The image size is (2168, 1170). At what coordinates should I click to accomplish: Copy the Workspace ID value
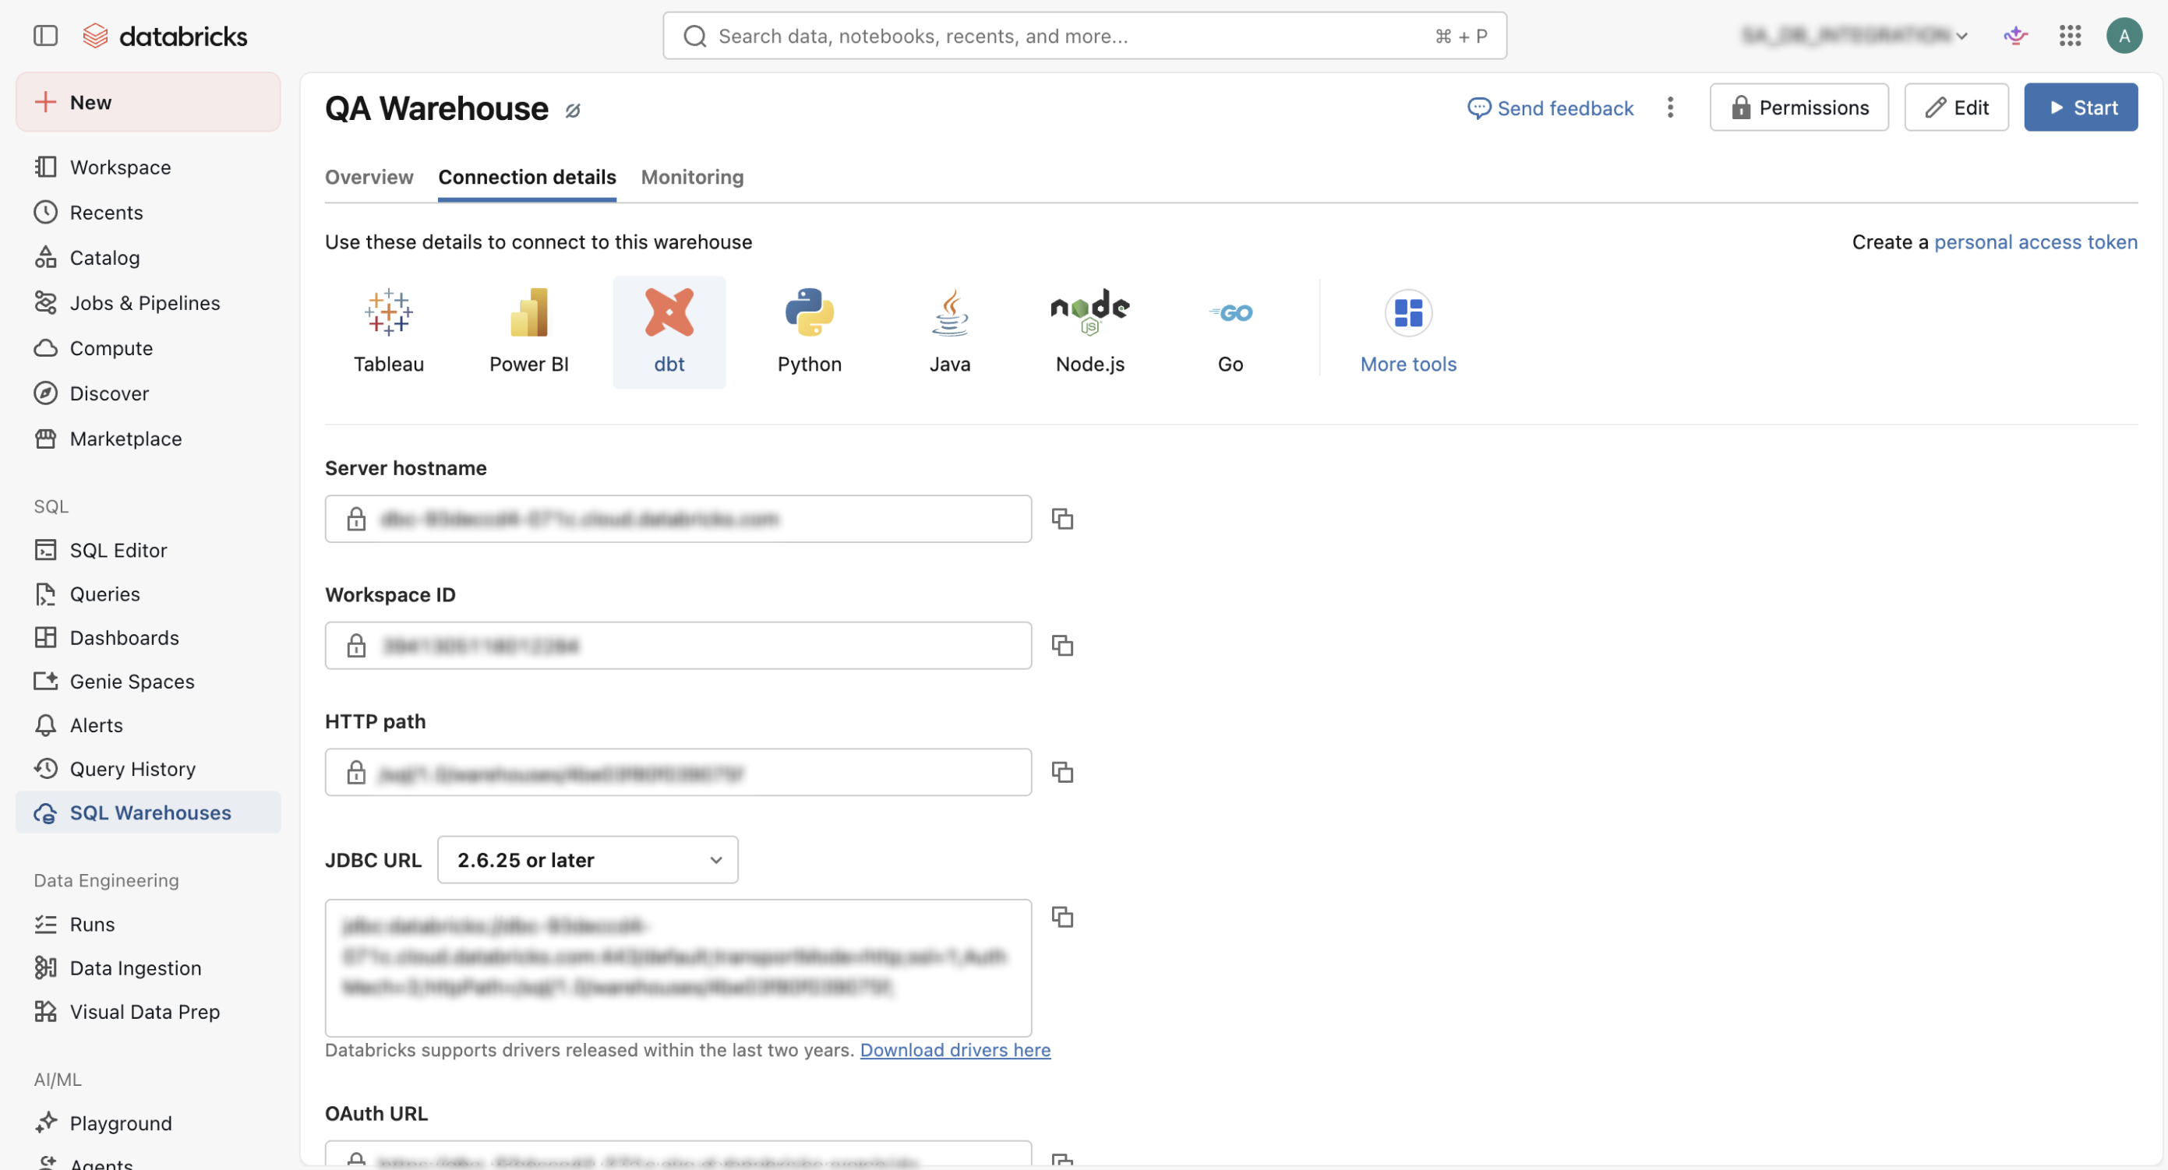[1062, 646]
